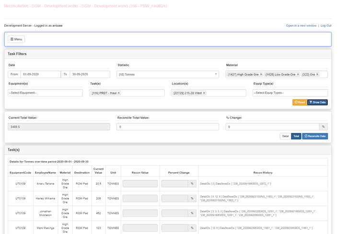
Task: Click Reset filters button with refresh icon
Action: pyautogui.click(x=299, y=102)
